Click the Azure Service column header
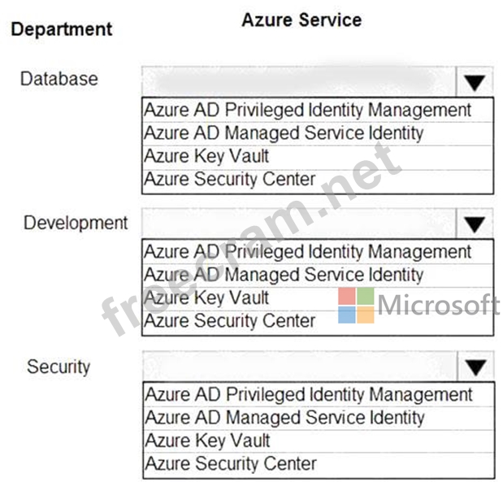This screenshot has height=482, width=503. pos(301,20)
